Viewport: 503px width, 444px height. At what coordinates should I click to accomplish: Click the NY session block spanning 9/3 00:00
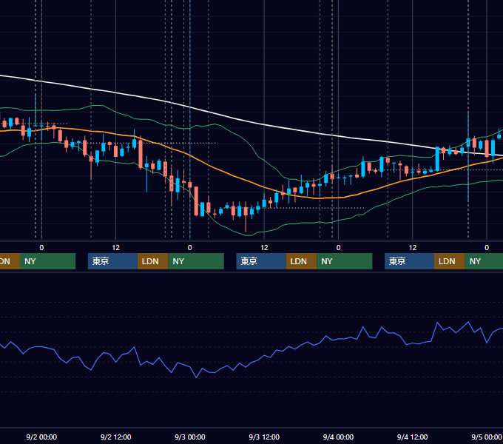point(196,261)
